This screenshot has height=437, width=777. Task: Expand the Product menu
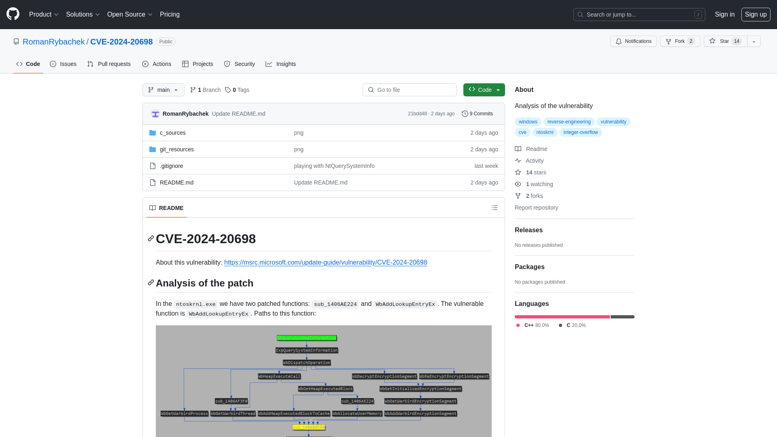(x=44, y=15)
